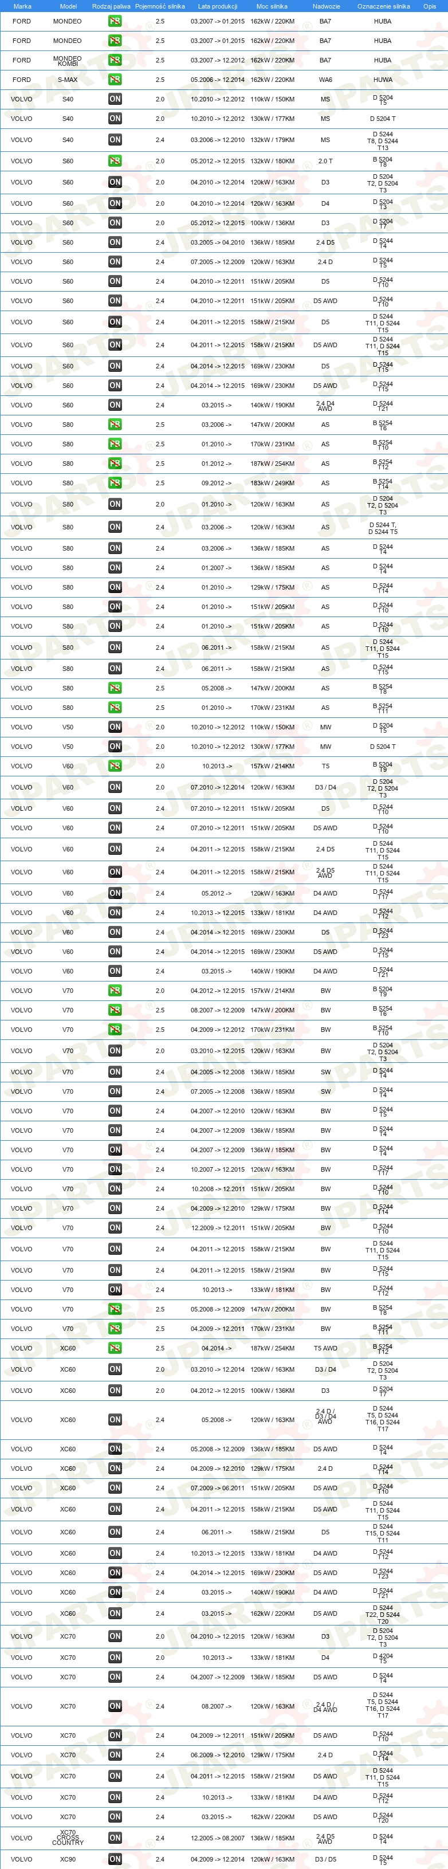The image size is (448, 1869).
Task: Click the 183kW / 249KM power cell
Action: 273,483
